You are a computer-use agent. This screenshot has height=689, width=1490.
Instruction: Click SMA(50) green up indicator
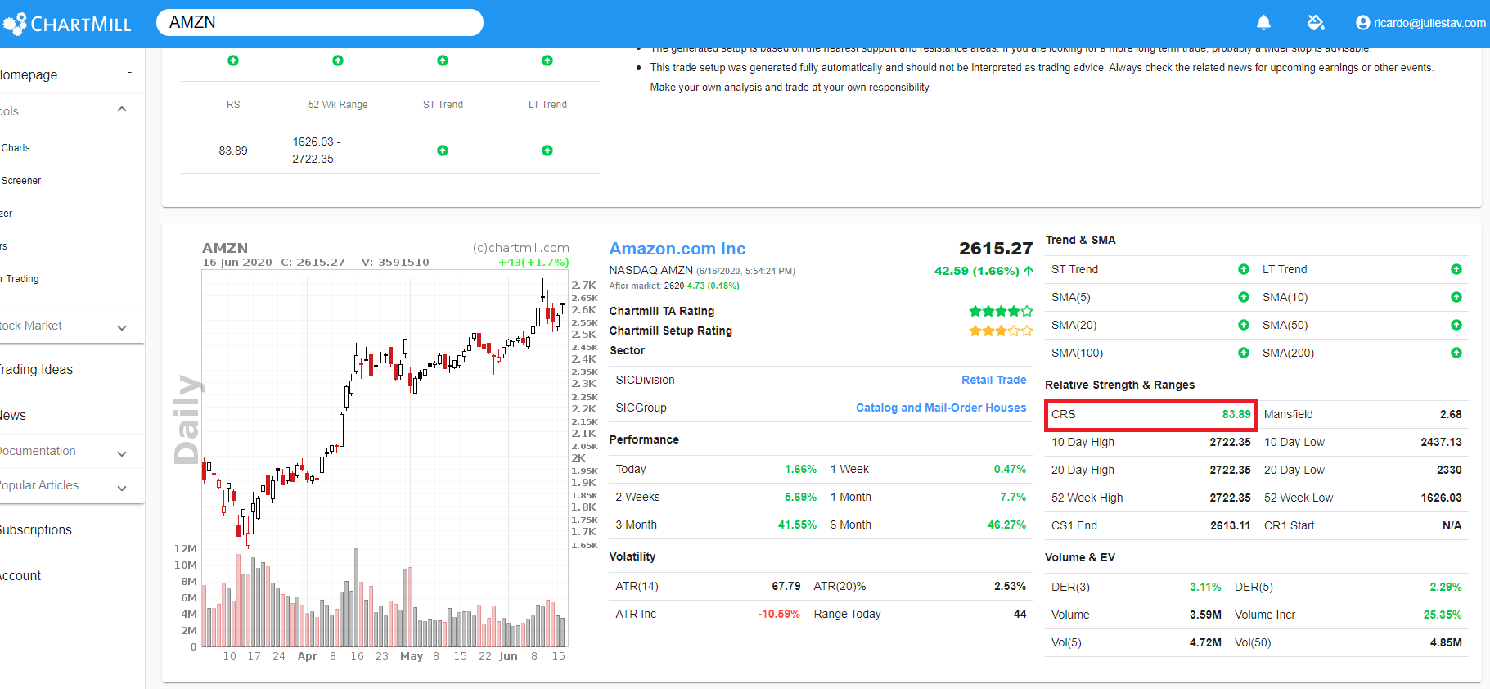click(x=1456, y=325)
